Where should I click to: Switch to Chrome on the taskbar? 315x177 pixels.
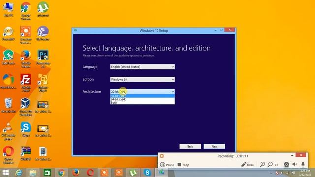62,173
